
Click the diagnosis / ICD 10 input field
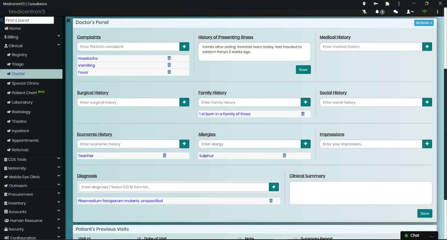174,187
